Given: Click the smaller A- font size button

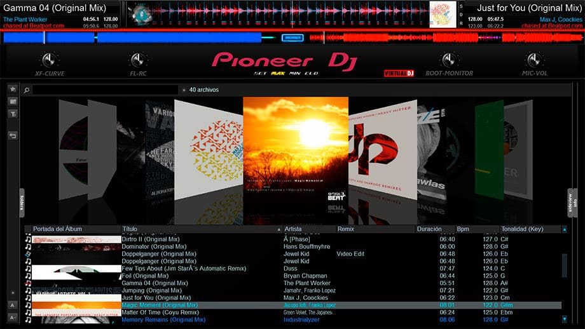Looking at the screenshot, I should [12, 318].
